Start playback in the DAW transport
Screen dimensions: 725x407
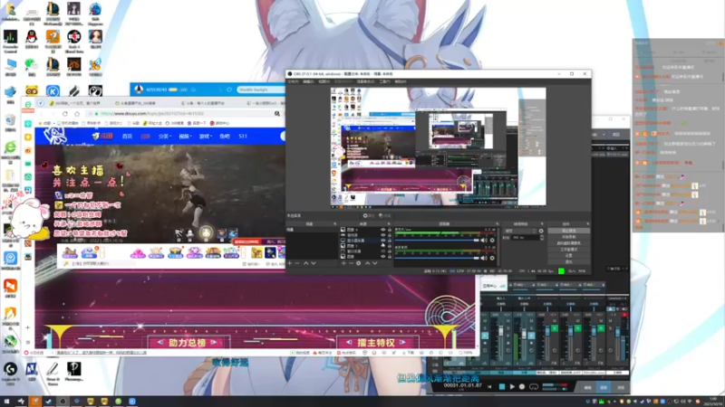click(x=512, y=387)
